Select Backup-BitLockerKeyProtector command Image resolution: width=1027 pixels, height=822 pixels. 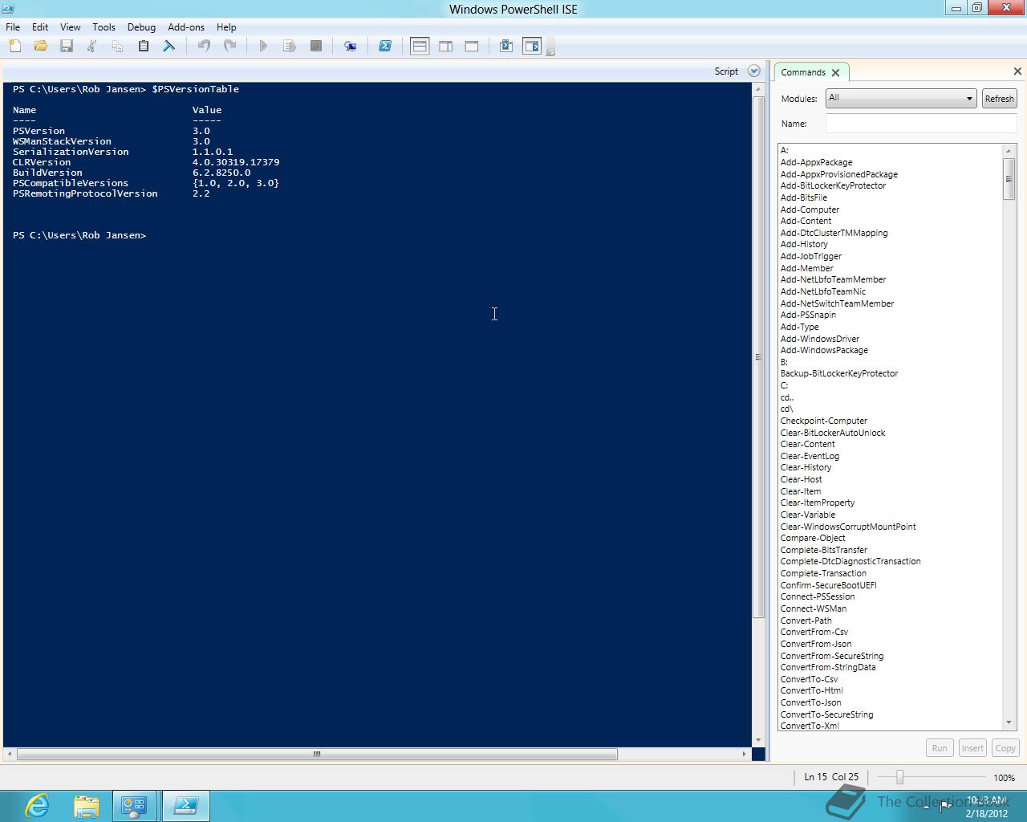tap(839, 373)
